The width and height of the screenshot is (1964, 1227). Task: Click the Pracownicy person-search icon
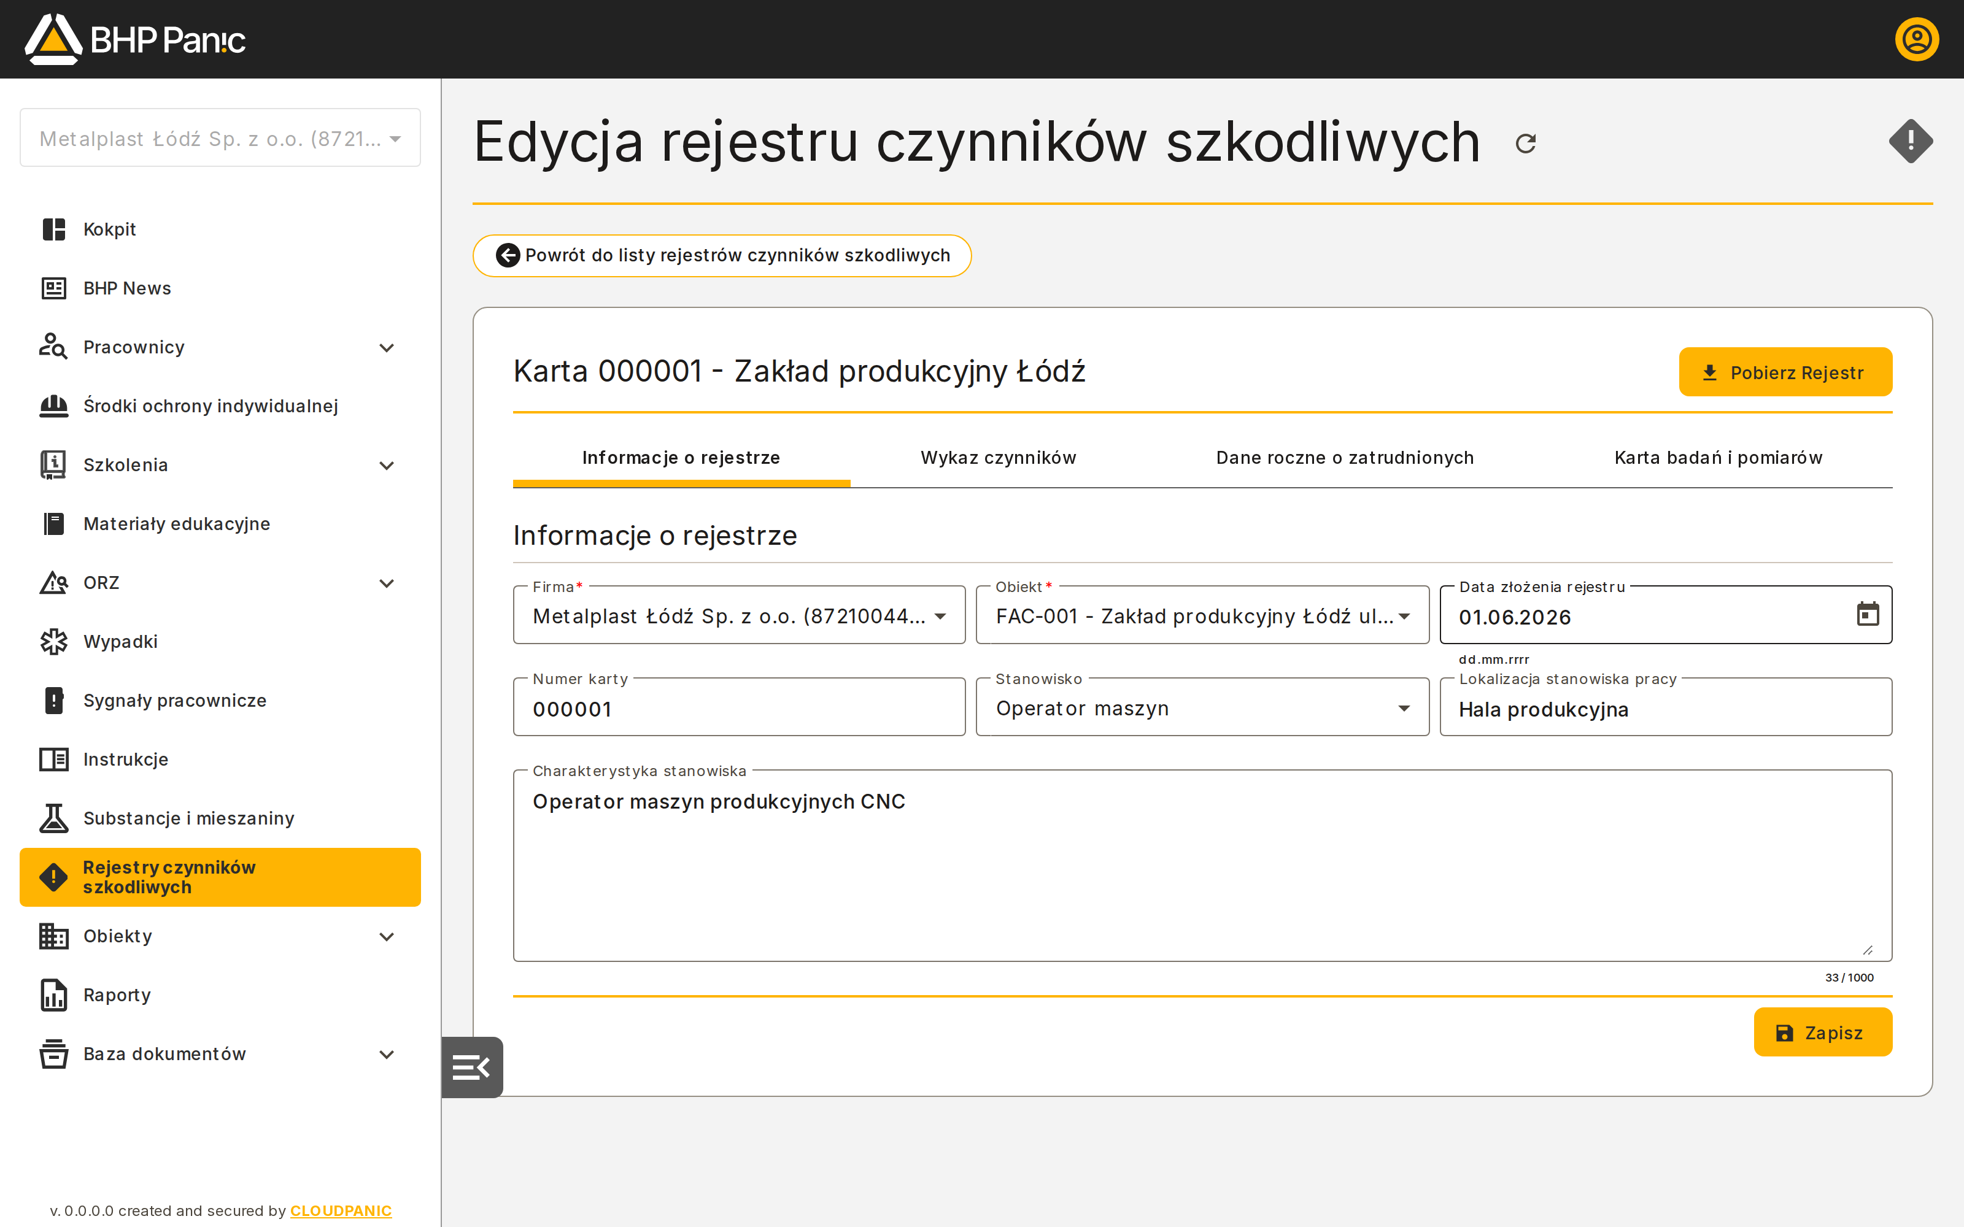pos(53,347)
